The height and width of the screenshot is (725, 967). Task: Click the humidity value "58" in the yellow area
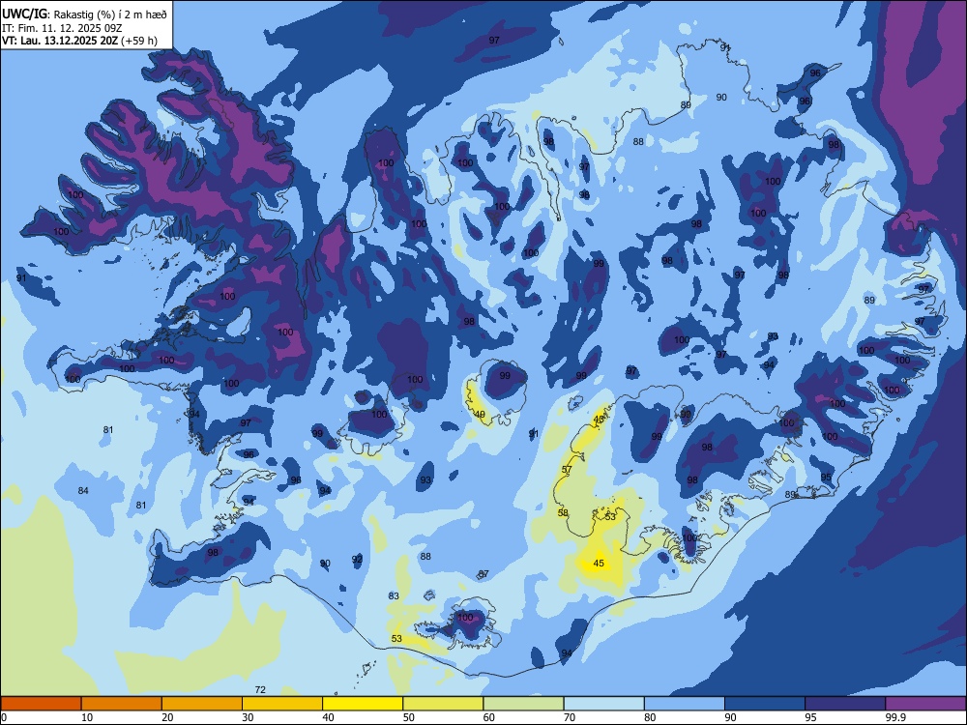(x=563, y=513)
